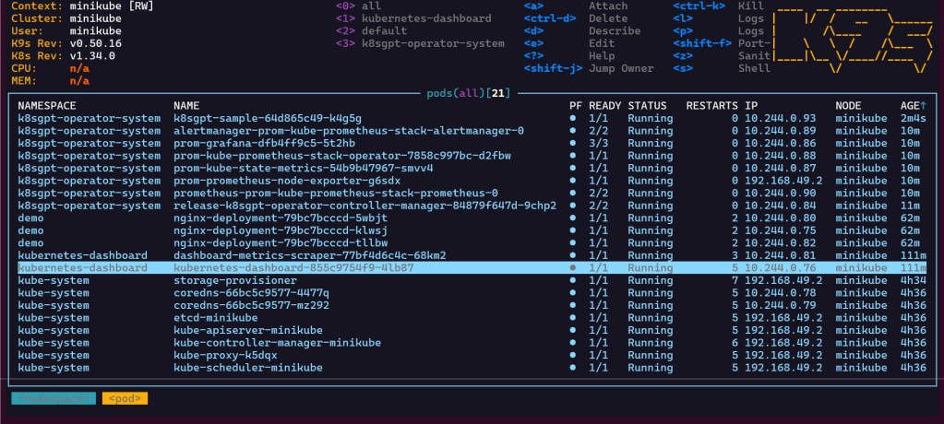Sort by the RESTARTS column header

[x=711, y=106]
